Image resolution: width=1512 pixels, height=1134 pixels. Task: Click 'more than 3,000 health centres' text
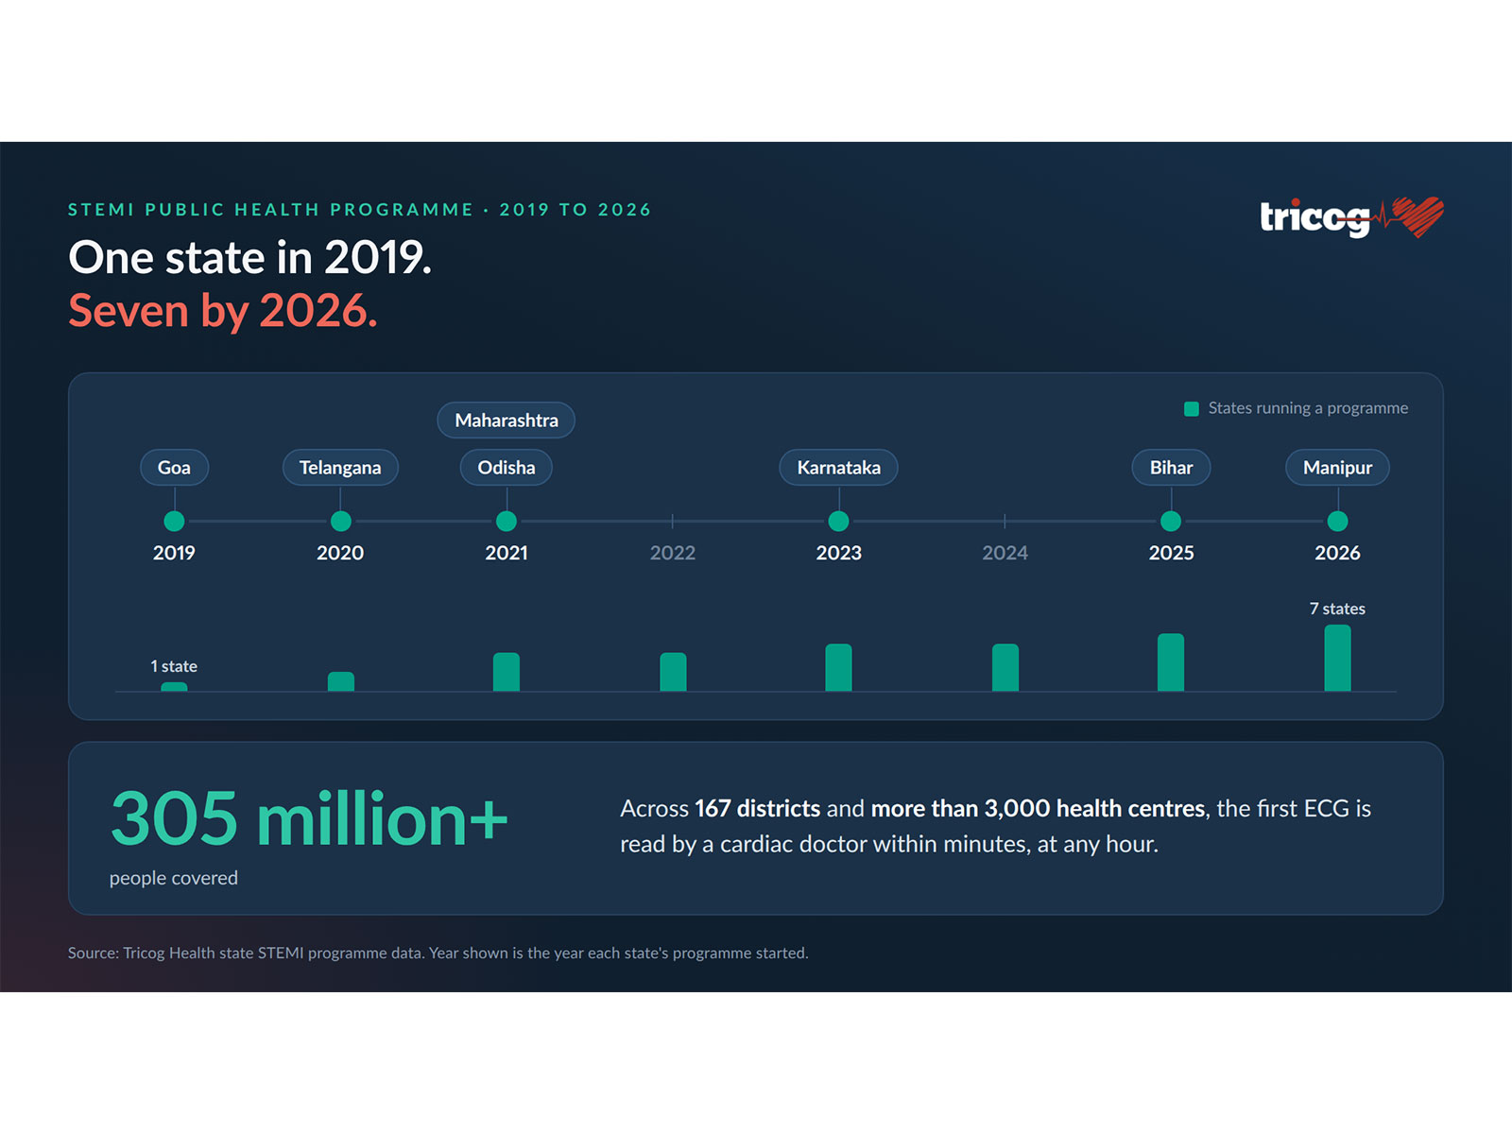tap(1038, 808)
